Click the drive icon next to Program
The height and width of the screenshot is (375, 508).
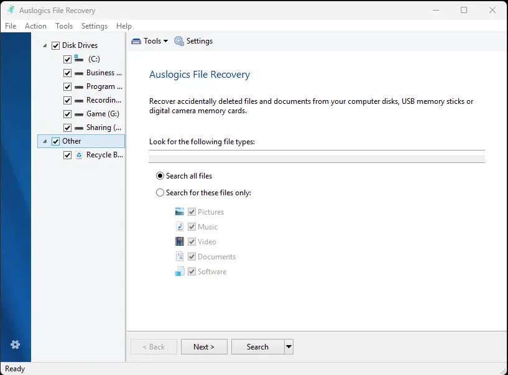(x=79, y=87)
